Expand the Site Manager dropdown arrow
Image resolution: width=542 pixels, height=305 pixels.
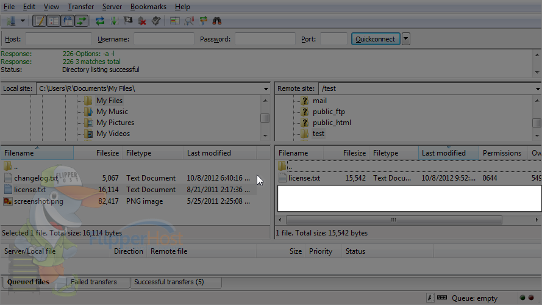[23, 21]
